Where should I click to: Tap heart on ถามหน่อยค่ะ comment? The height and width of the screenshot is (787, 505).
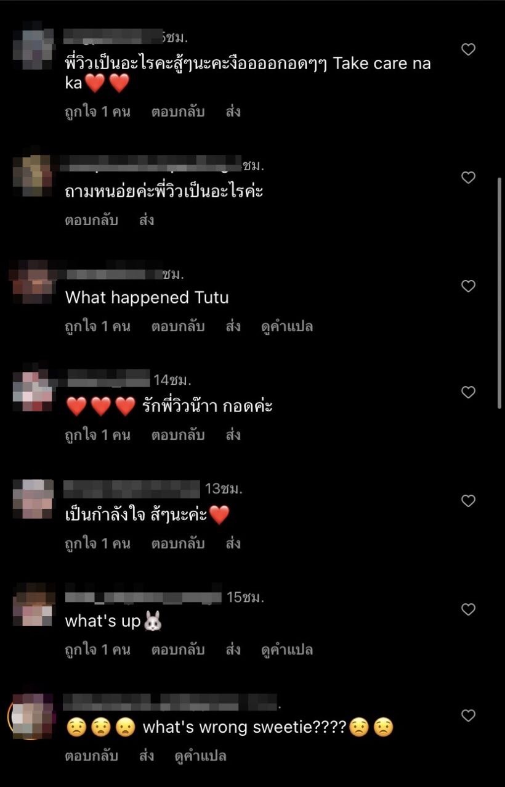point(468,178)
